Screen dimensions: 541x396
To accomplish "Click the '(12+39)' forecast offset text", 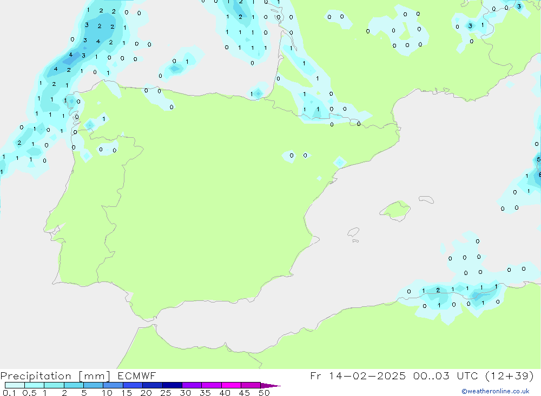I will 509,375.
